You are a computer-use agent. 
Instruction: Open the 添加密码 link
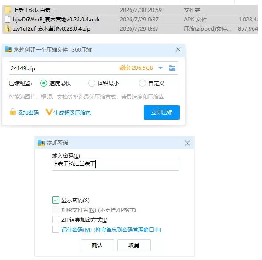[28, 113]
